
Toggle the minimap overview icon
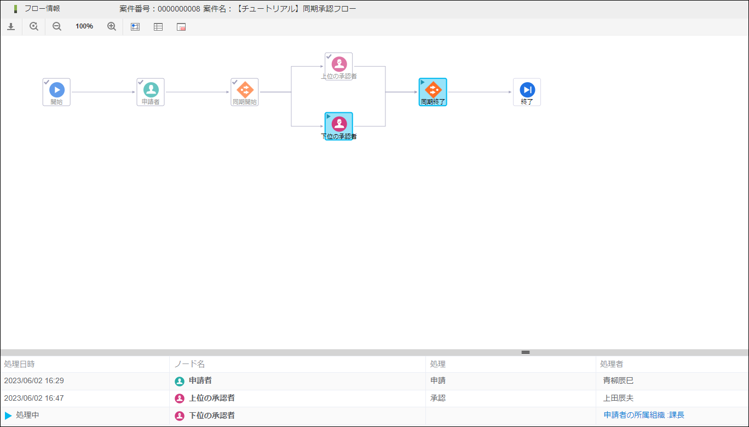click(181, 26)
